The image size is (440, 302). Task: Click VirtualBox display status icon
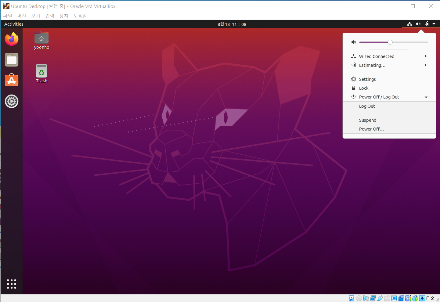coord(394,298)
